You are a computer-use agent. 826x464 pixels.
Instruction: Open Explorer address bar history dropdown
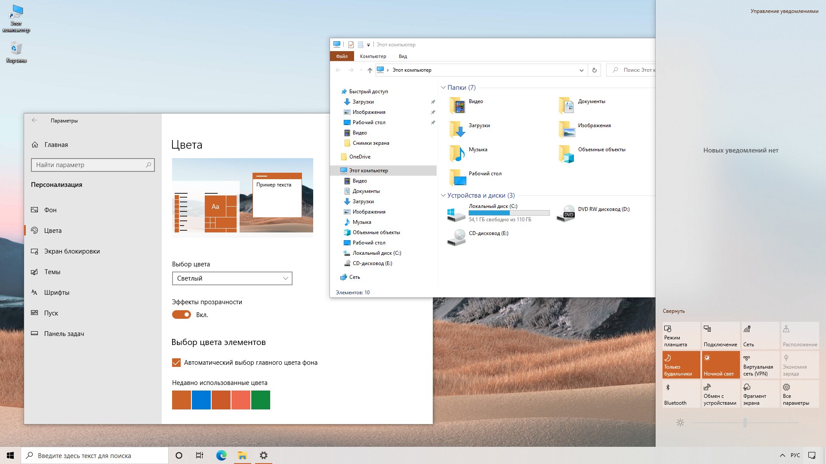point(581,70)
